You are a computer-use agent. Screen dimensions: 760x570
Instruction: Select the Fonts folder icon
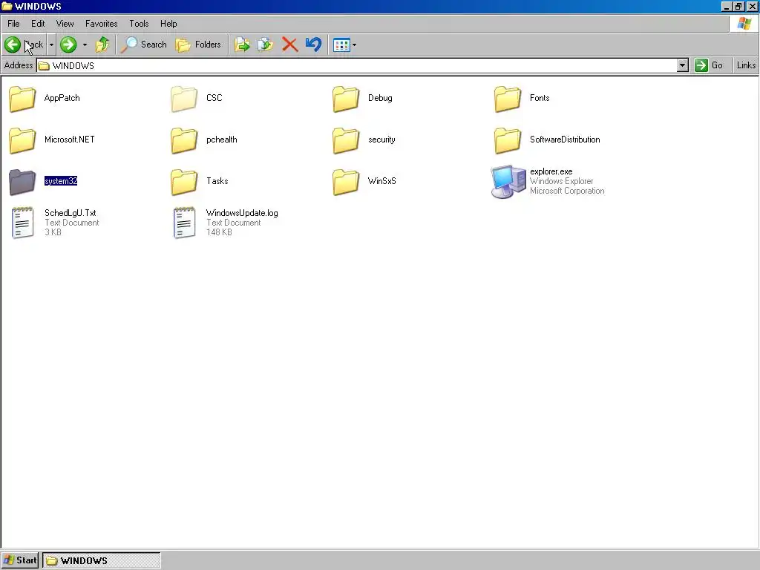(508, 99)
